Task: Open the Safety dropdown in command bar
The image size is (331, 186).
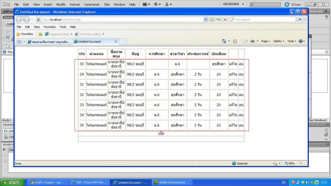Action: [x=279, y=41]
